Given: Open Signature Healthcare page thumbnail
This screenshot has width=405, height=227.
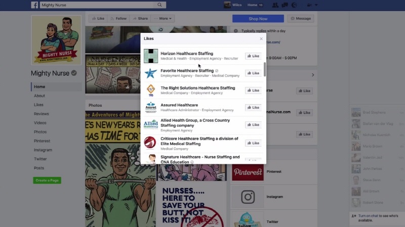Looking at the screenshot, I should (151, 159).
